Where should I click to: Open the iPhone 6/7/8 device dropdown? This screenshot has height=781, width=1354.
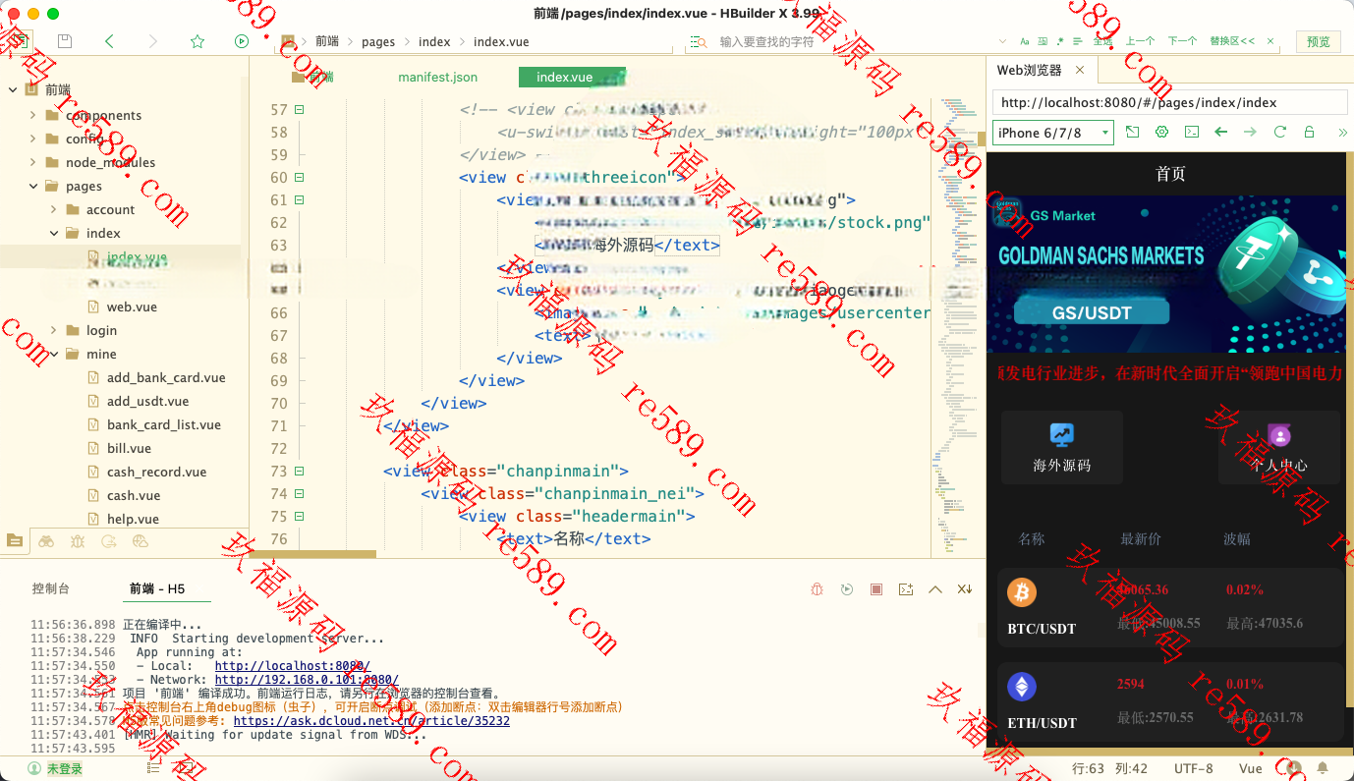(1052, 133)
